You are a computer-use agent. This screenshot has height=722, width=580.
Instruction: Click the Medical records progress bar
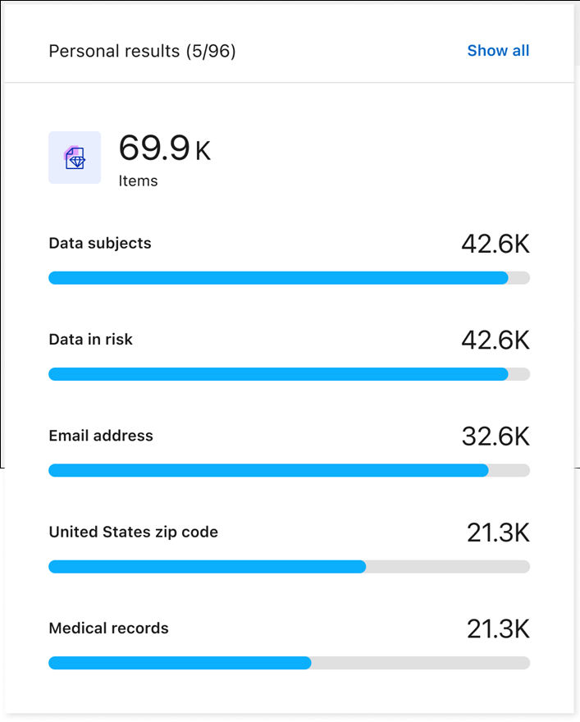pyautogui.click(x=289, y=663)
